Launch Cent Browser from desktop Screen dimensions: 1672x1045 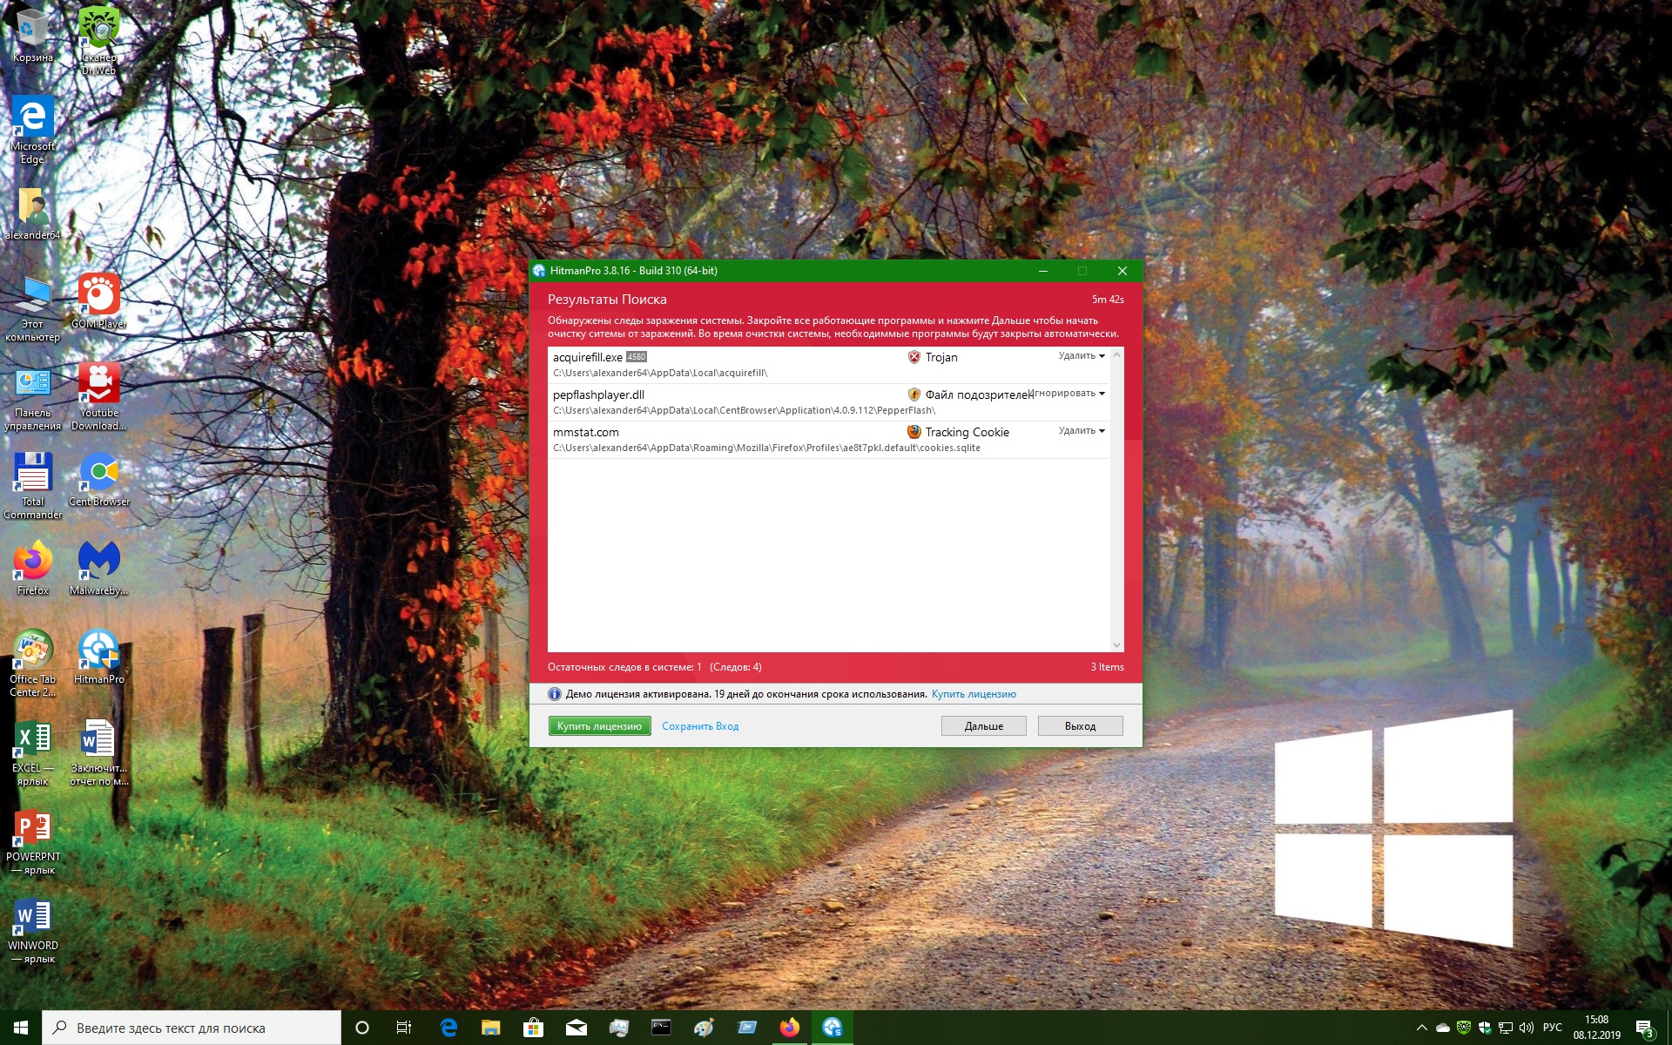coord(98,473)
